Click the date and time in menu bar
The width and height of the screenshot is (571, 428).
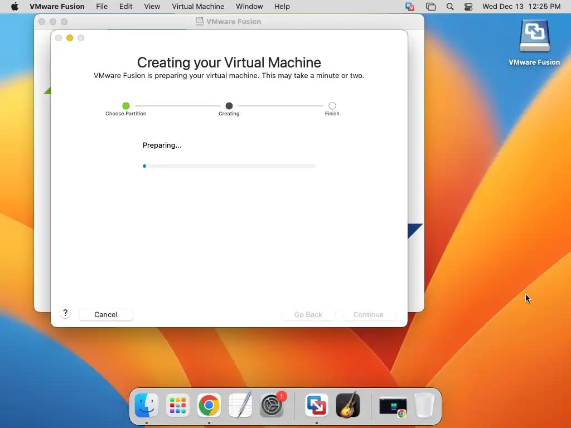click(x=521, y=7)
